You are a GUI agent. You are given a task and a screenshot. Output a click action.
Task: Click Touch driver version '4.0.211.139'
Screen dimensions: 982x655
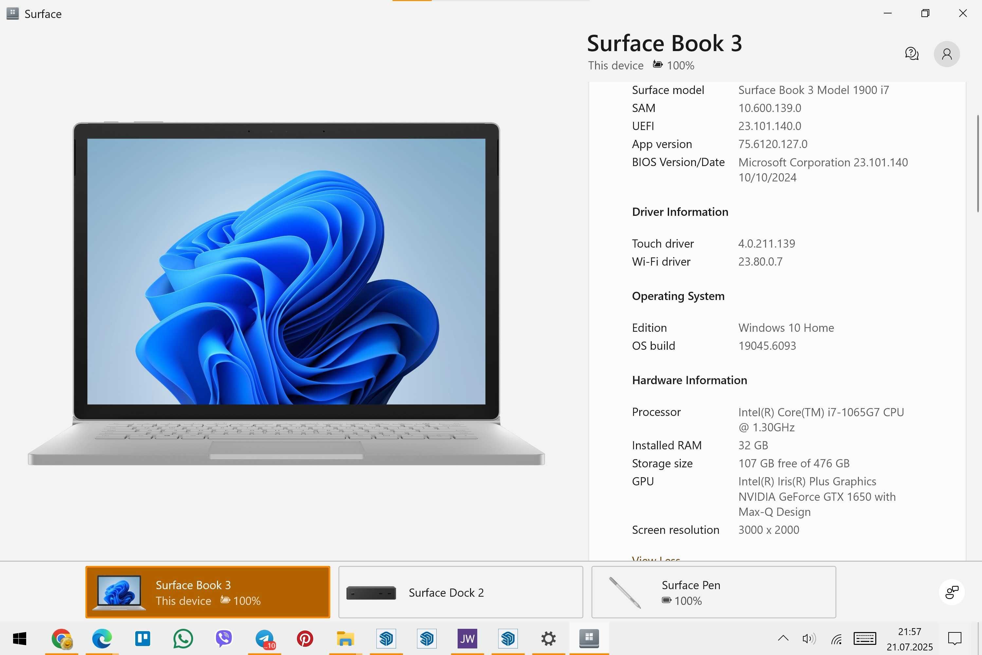[x=767, y=244]
